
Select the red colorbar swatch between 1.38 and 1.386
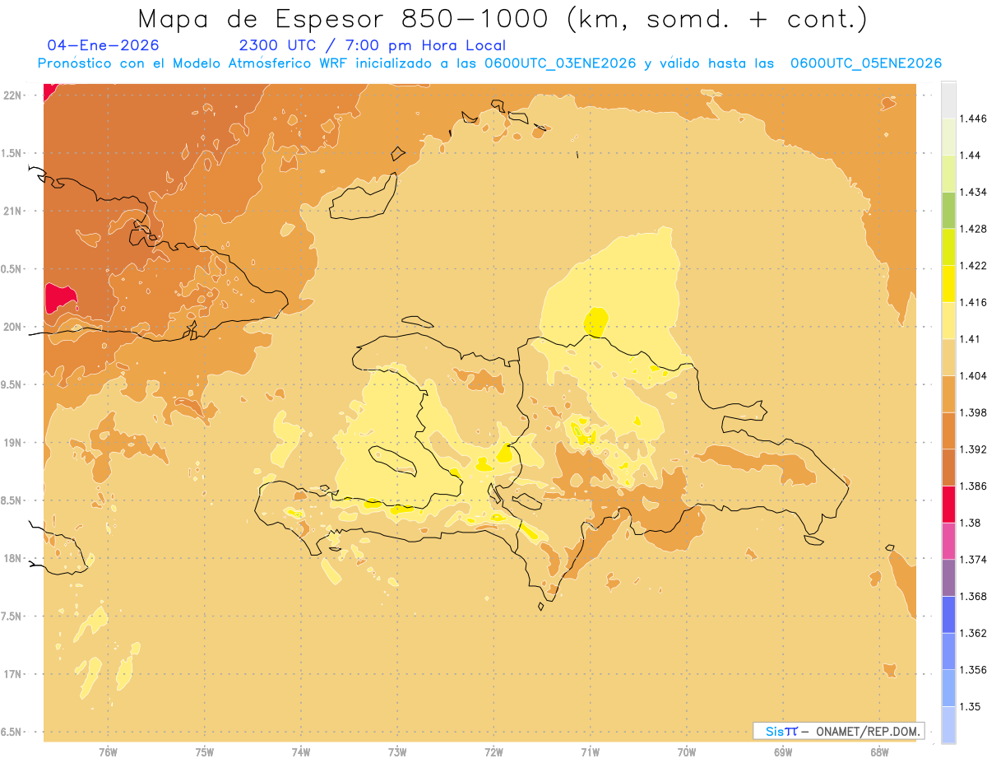[x=948, y=505]
